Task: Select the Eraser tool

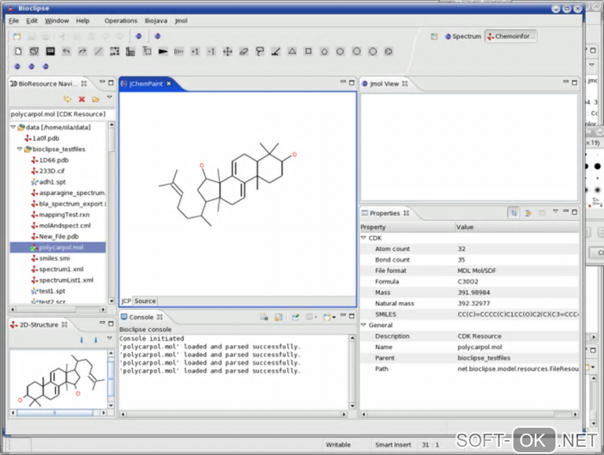Action: tap(243, 51)
